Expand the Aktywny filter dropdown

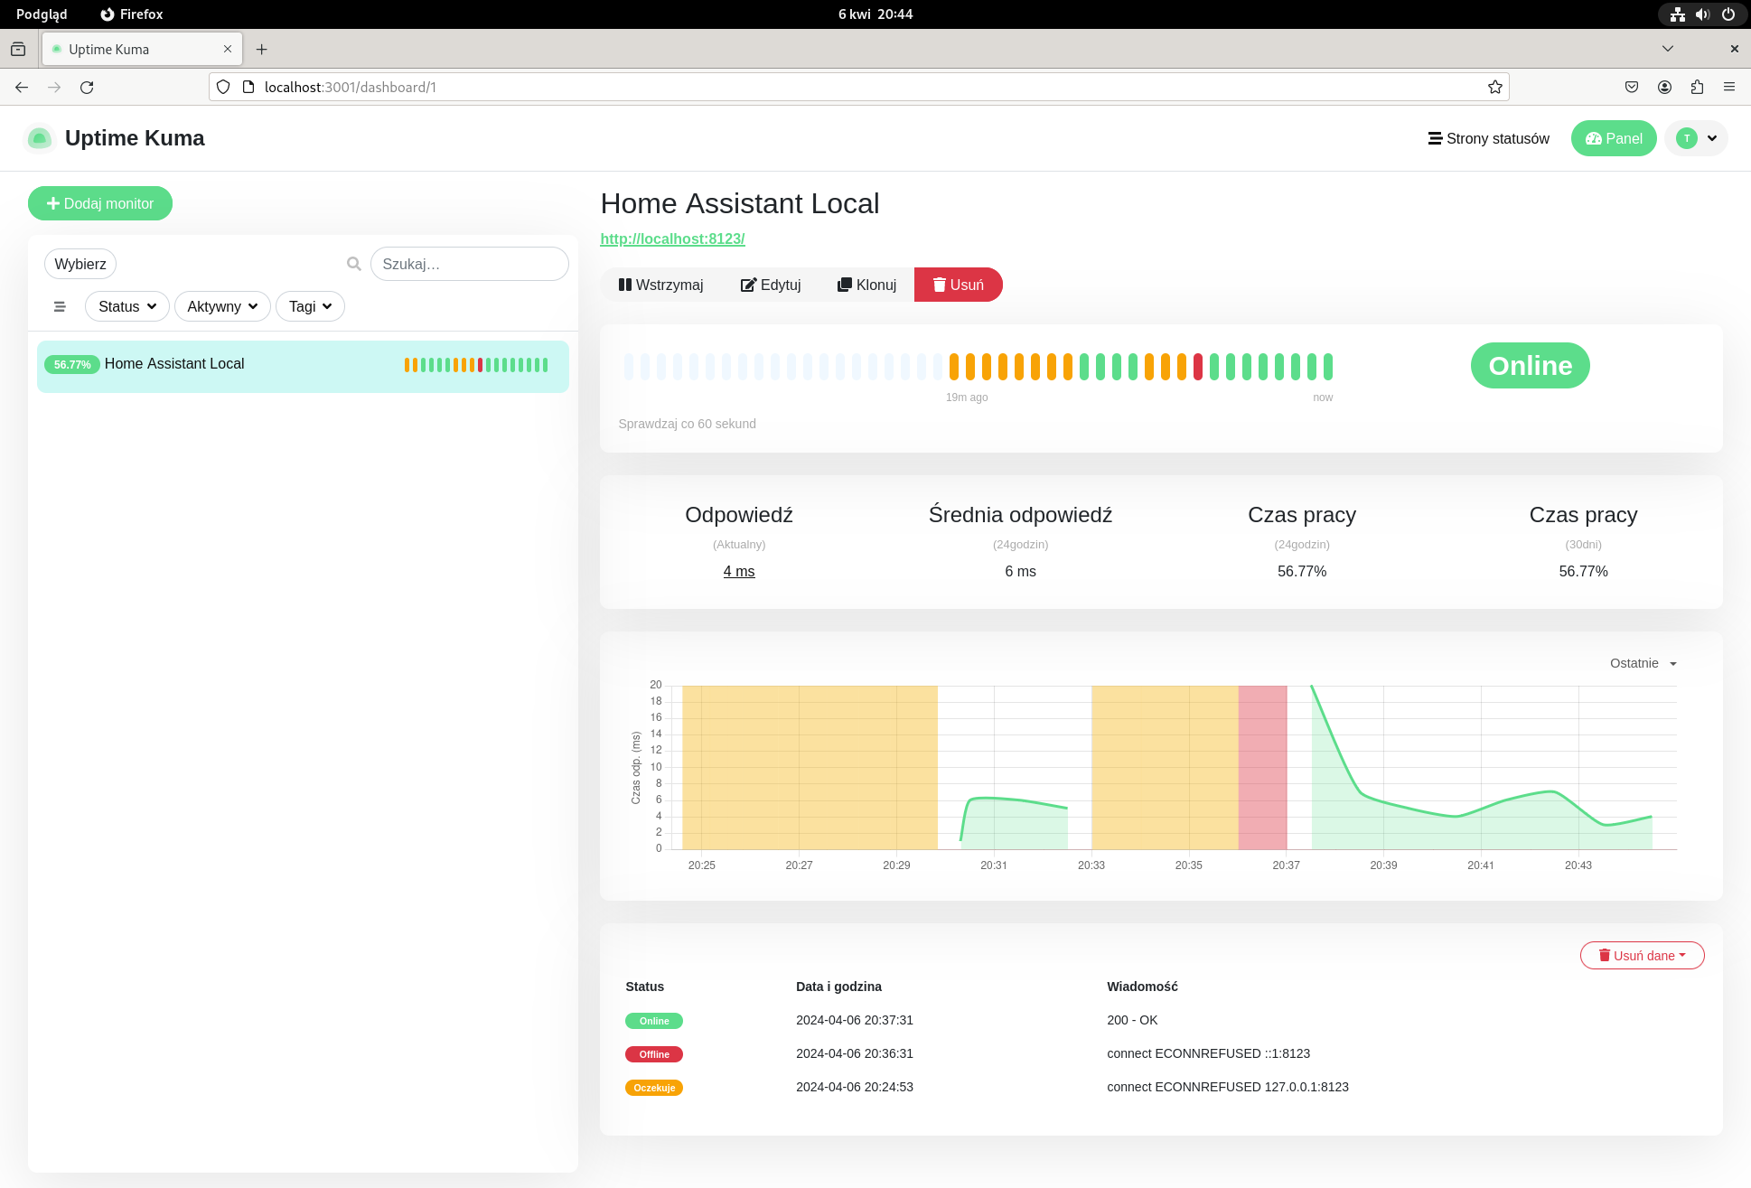222,306
